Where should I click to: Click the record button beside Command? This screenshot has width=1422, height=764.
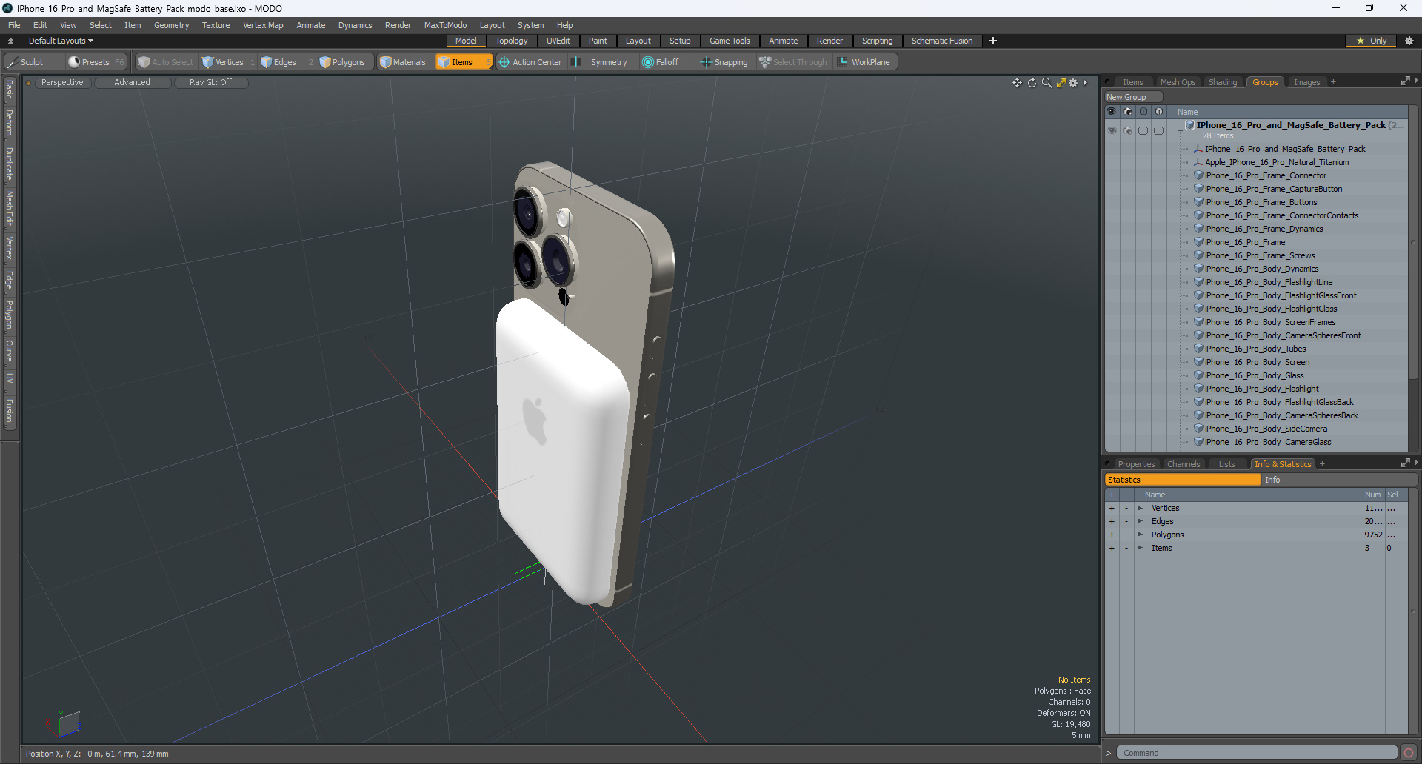pyautogui.click(x=1408, y=753)
